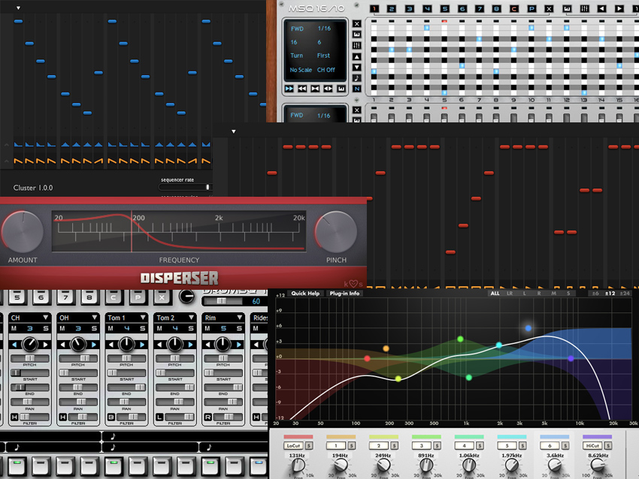Click the FWD direction value in first MSQ display
Screen dimensions: 639x479
297,29
